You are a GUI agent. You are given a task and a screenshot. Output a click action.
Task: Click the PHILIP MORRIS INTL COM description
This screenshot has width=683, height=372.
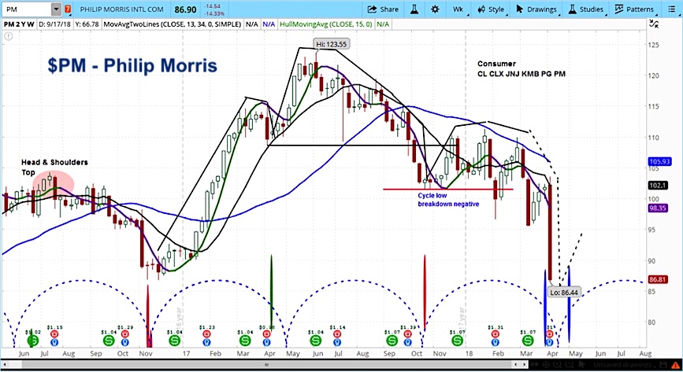[122, 9]
